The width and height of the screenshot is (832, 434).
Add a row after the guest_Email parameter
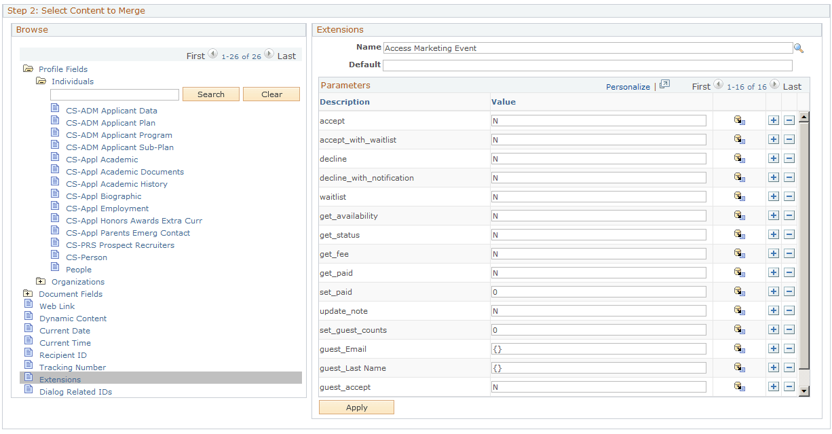[774, 348]
